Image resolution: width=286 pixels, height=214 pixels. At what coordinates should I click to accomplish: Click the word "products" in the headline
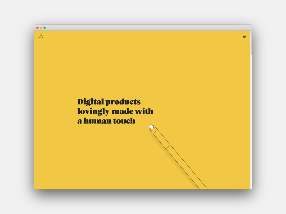(x=123, y=102)
